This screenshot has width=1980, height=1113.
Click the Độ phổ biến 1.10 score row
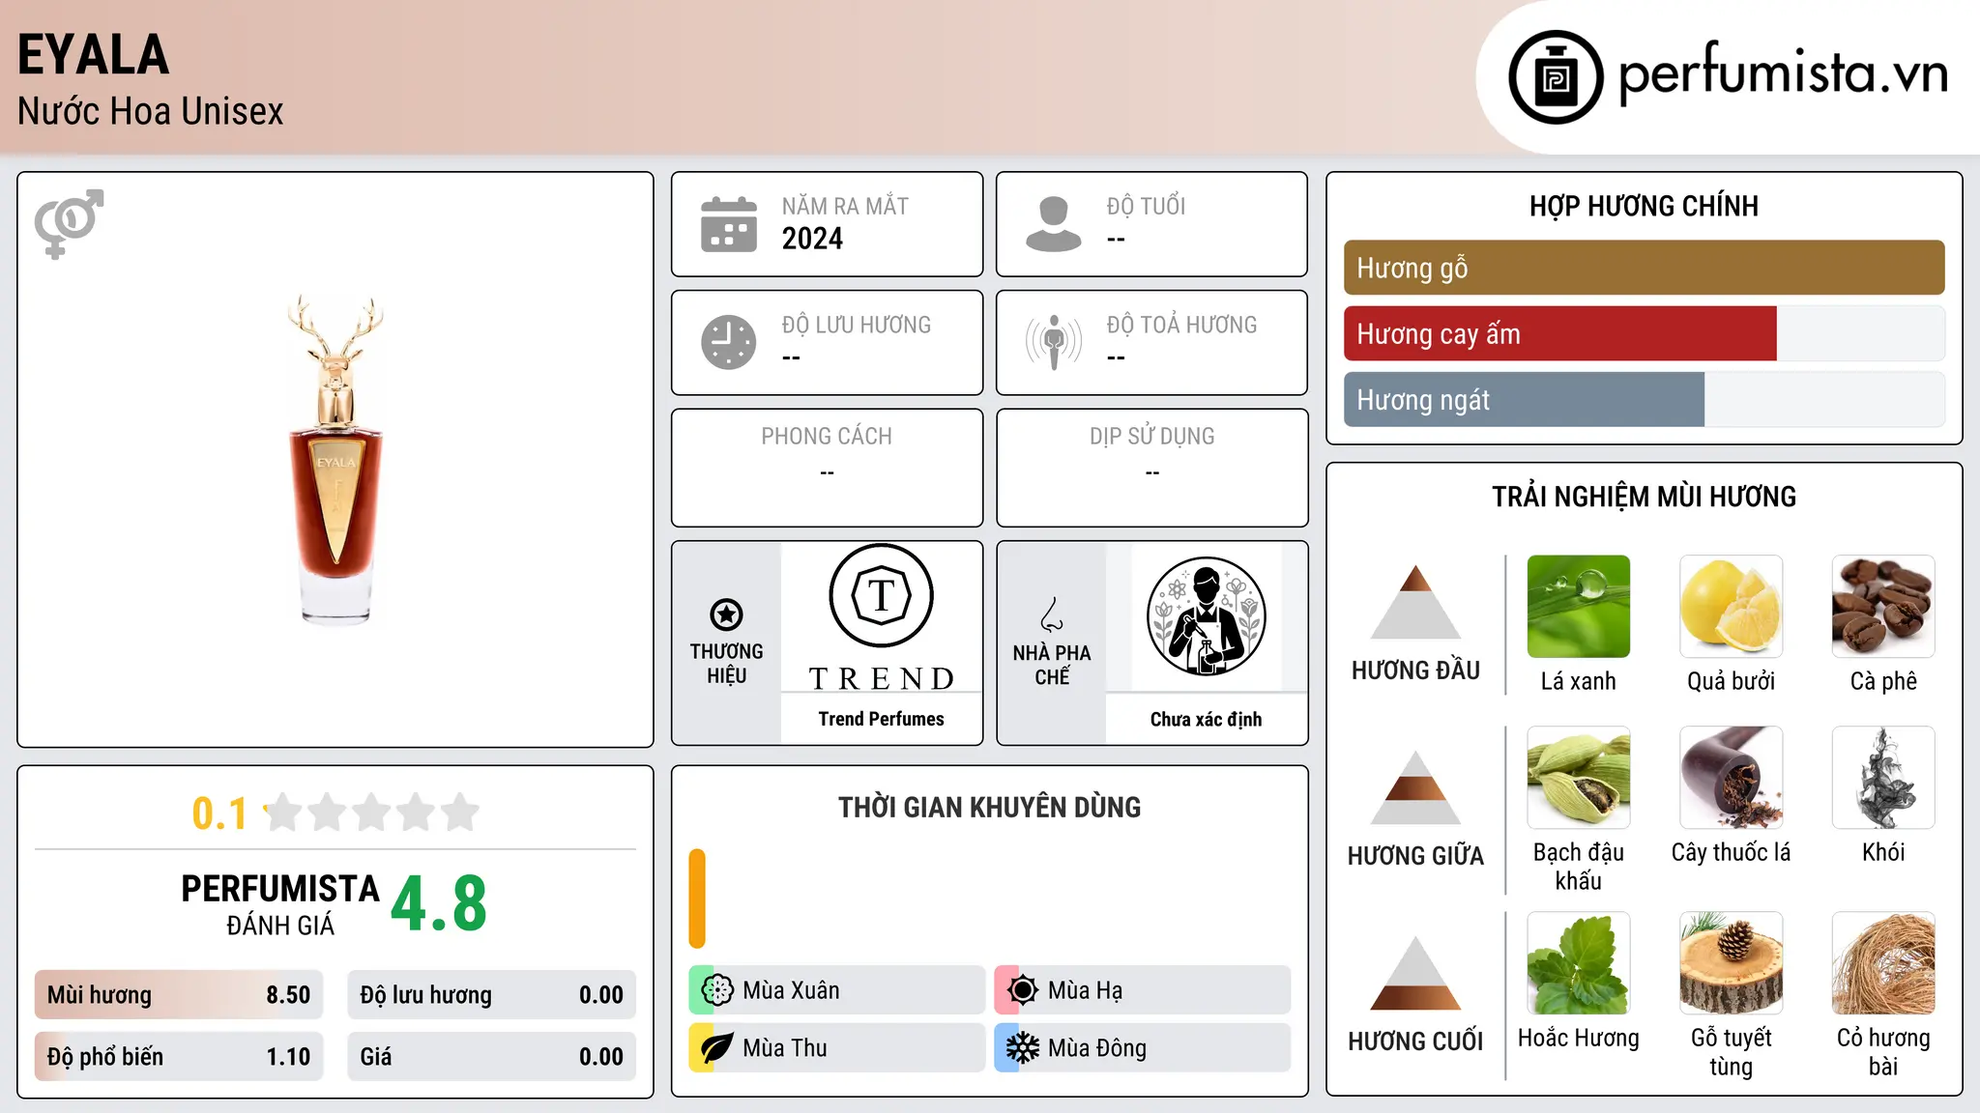point(179,1056)
